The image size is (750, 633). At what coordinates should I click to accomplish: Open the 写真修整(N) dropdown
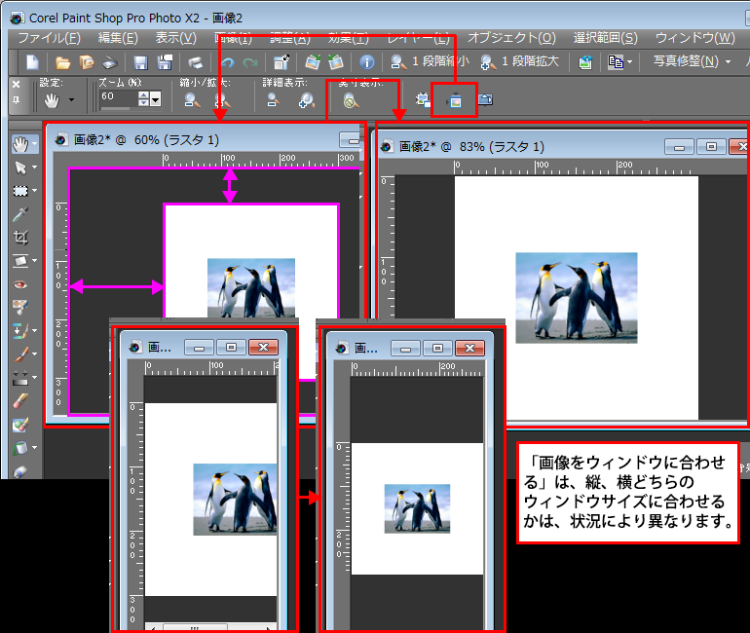pos(692,61)
